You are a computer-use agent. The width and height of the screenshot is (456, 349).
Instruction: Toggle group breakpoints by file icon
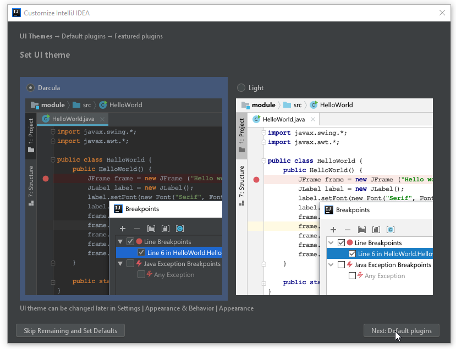click(166, 229)
